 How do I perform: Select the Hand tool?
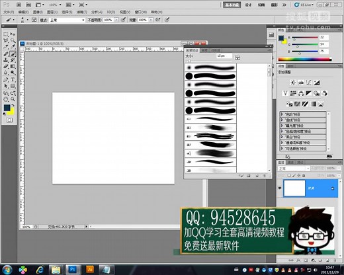(6, 99)
